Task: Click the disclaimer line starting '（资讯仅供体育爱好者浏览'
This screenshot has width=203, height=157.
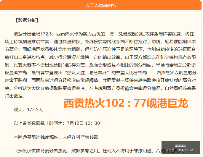Action: [x=103, y=151]
